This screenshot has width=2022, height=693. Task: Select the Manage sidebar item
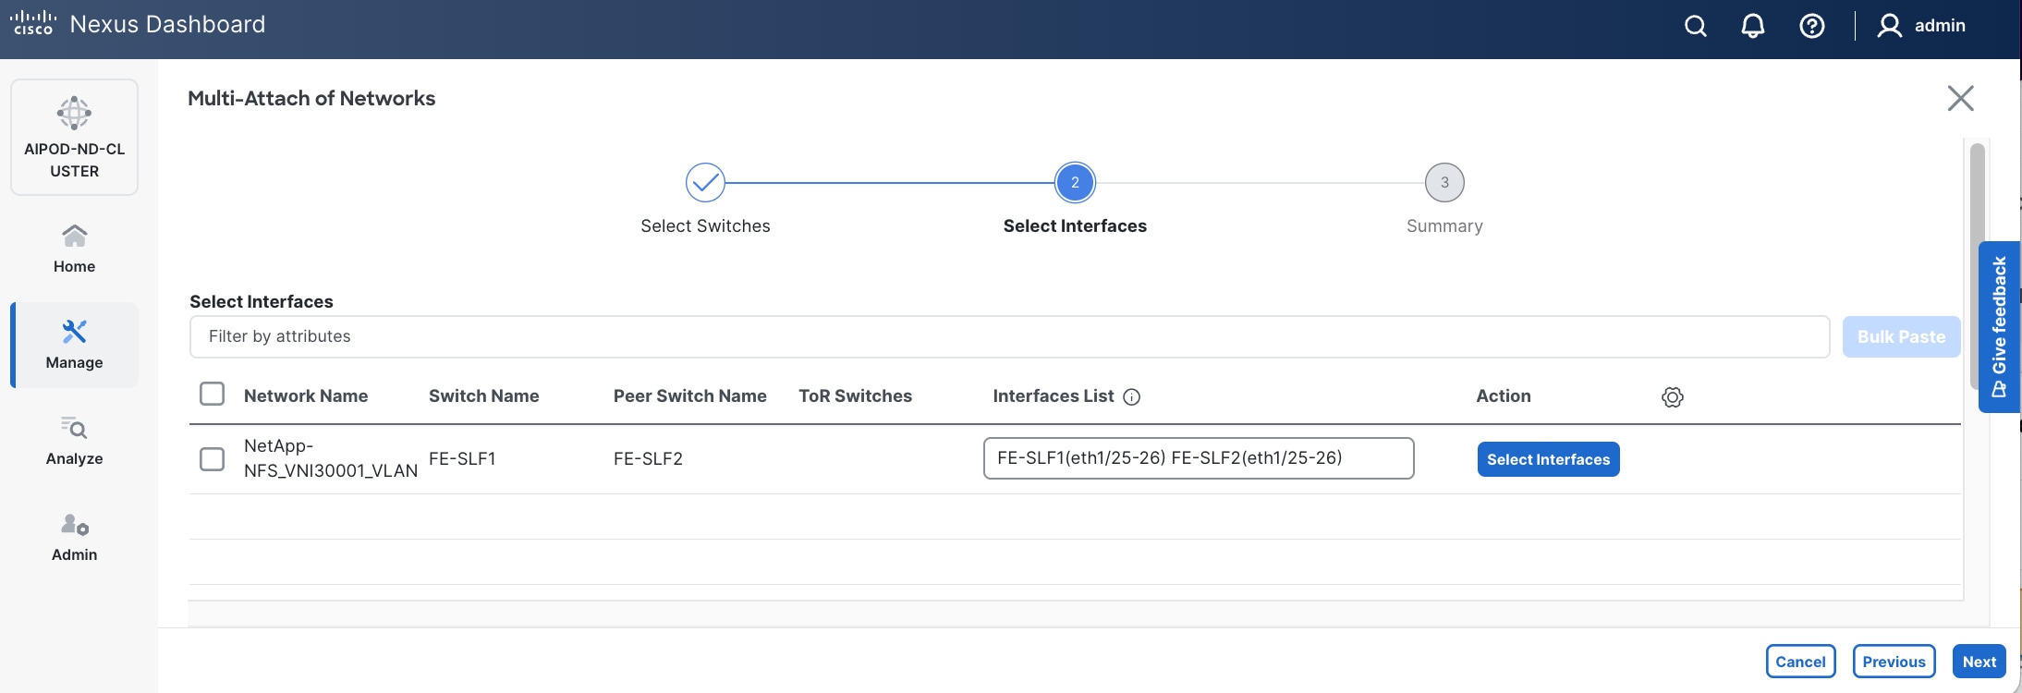(x=74, y=345)
